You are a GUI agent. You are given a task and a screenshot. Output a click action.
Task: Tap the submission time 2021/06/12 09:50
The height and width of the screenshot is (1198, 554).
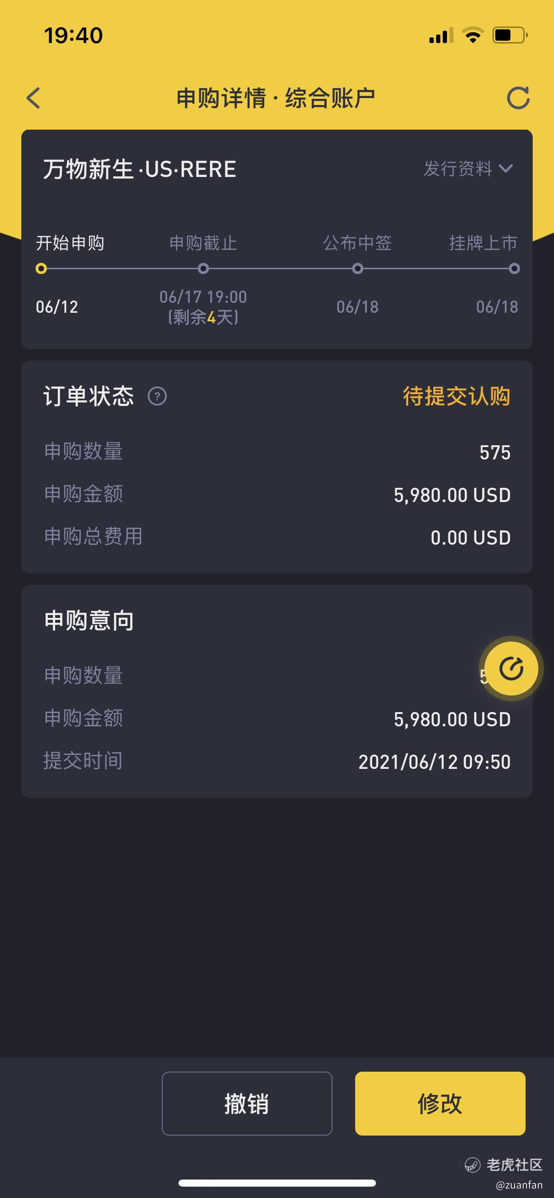click(434, 762)
